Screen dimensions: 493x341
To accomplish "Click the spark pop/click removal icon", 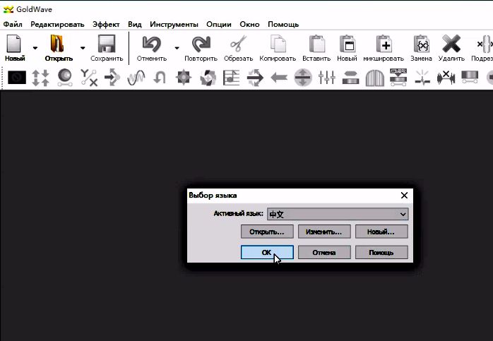I will tap(422, 78).
